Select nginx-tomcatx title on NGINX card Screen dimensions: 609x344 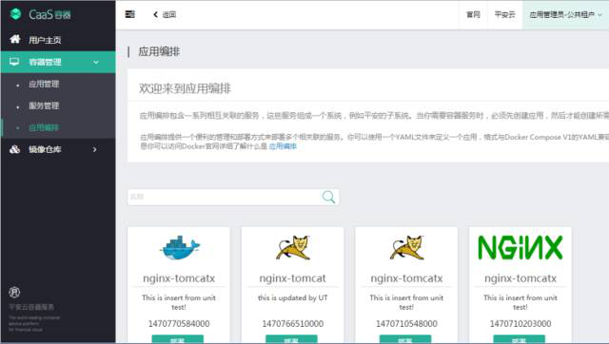pyautogui.click(x=521, y=278)
